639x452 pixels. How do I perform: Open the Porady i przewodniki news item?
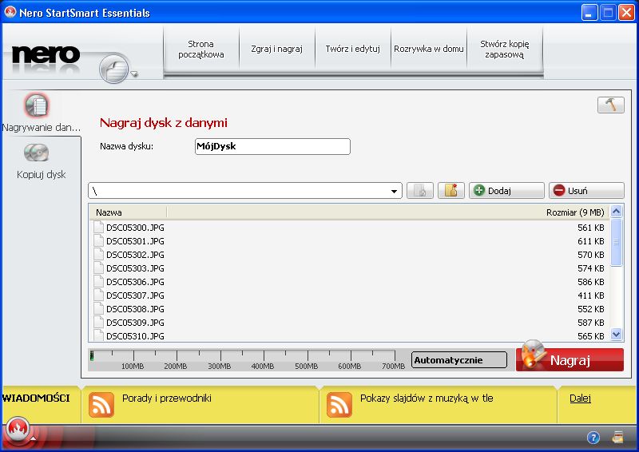[167, 398]
